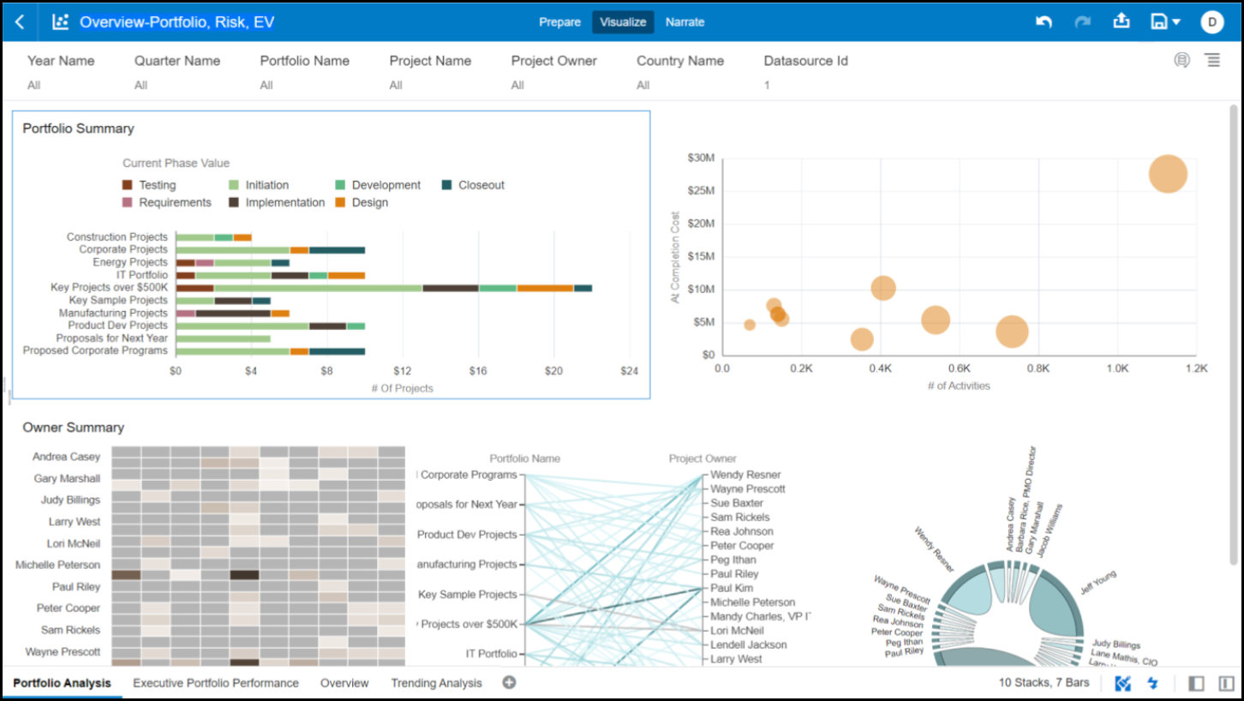This screenshot has height=701, width=1244.
Task: Open the save options dropdown arrow
Action: click(x=1176, y=22)
